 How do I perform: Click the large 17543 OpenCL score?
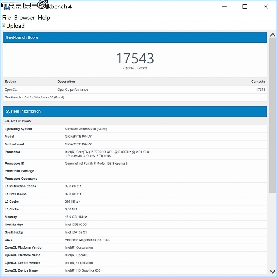135,58
